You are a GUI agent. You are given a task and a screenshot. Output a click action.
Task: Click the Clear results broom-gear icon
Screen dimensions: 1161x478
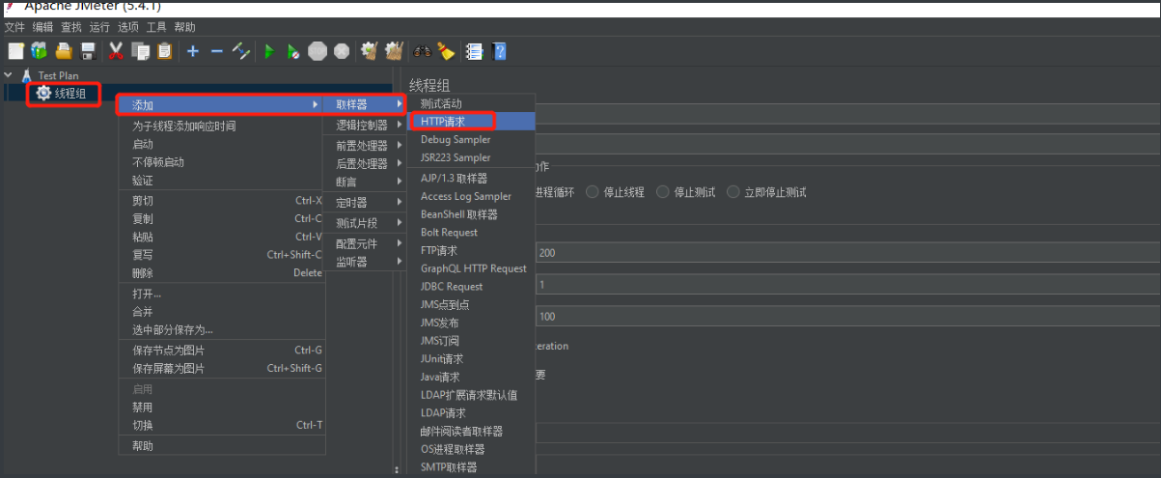[x=369, y=51]
